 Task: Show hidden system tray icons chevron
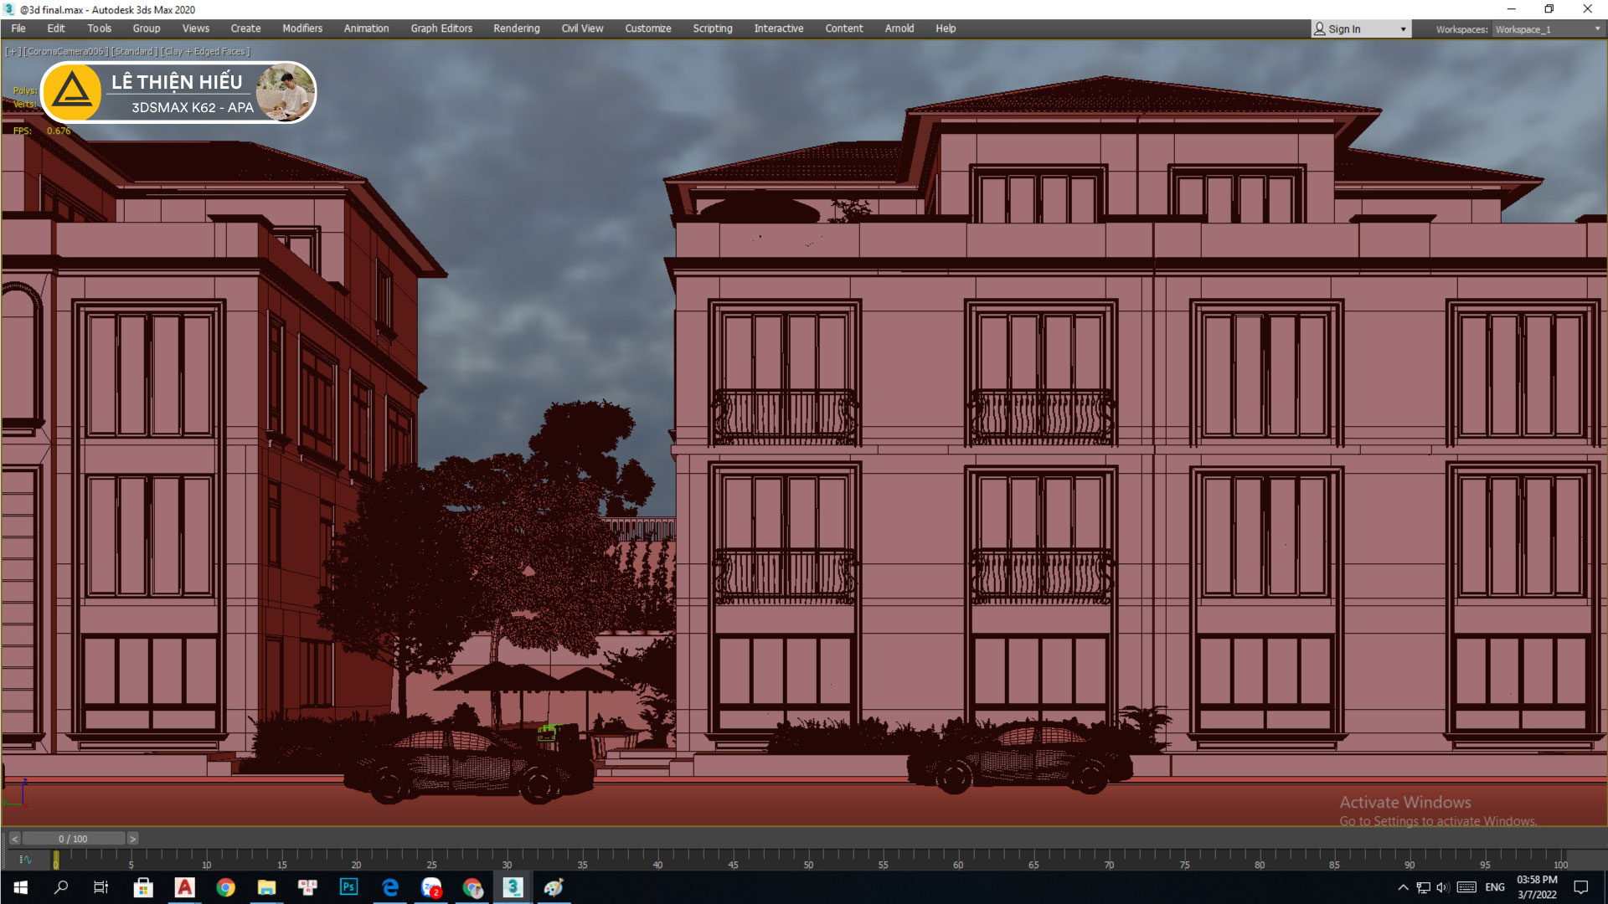pos(1403,887)
